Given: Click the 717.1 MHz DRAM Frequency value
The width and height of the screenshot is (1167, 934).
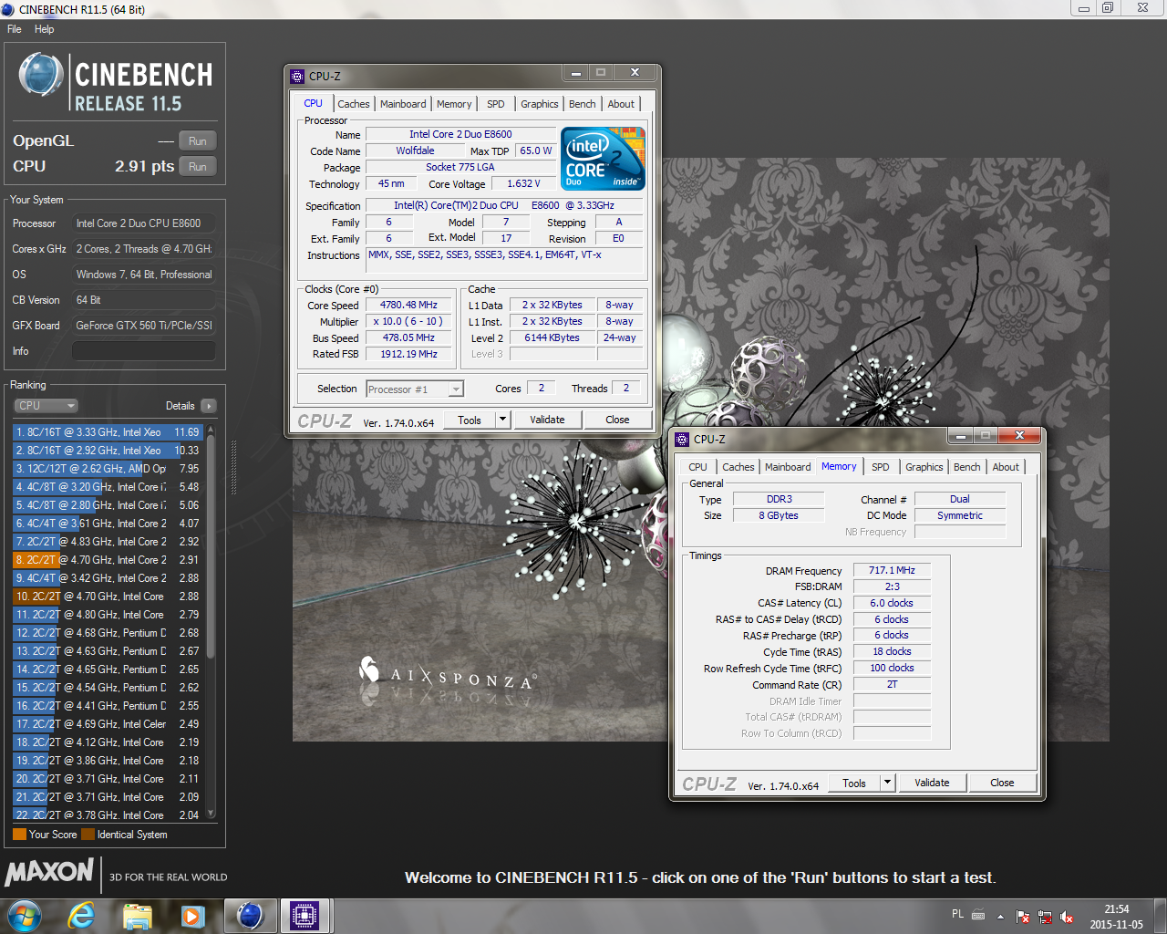Looking at the screenshot, I should point(892,570).
